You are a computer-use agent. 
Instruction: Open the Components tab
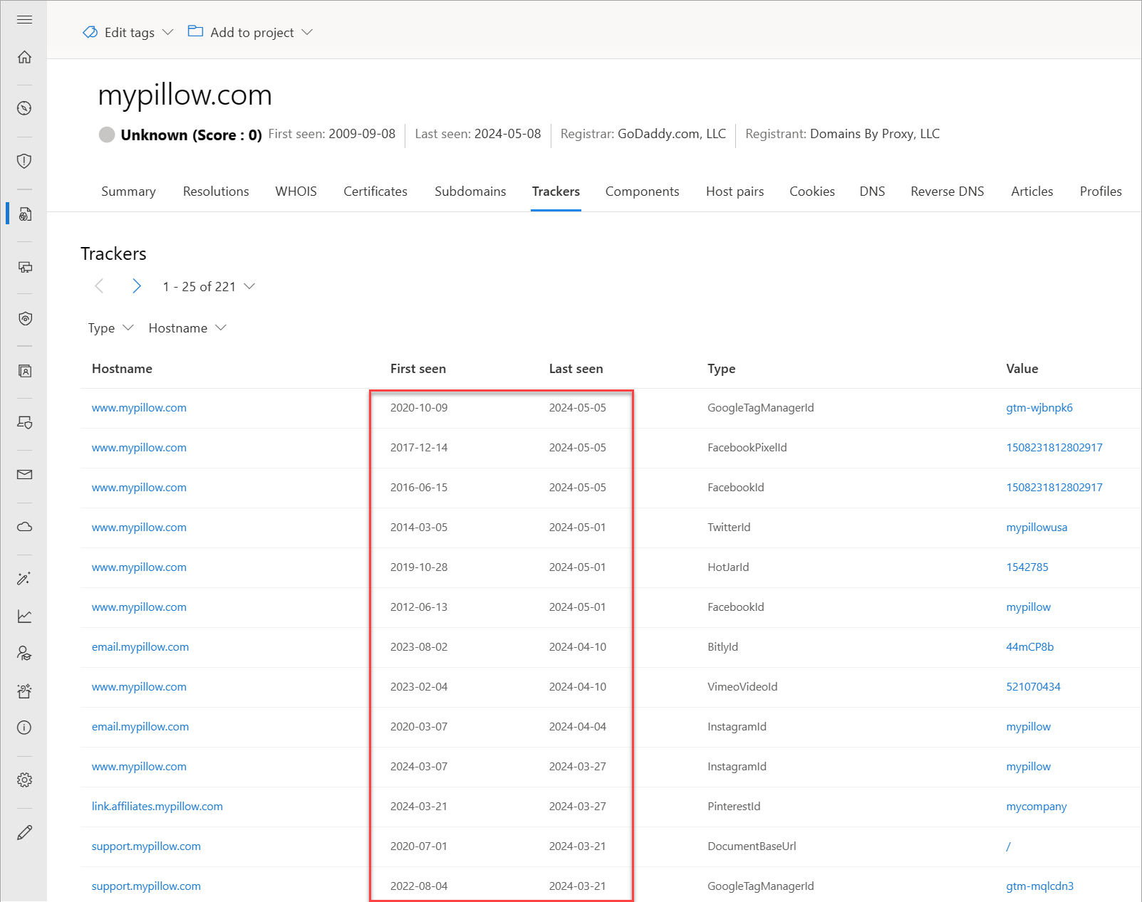pos(642,192)
